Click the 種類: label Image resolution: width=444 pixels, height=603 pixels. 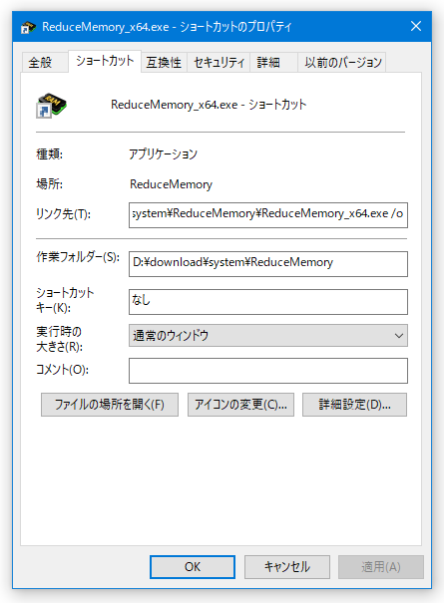coord(49,154)
